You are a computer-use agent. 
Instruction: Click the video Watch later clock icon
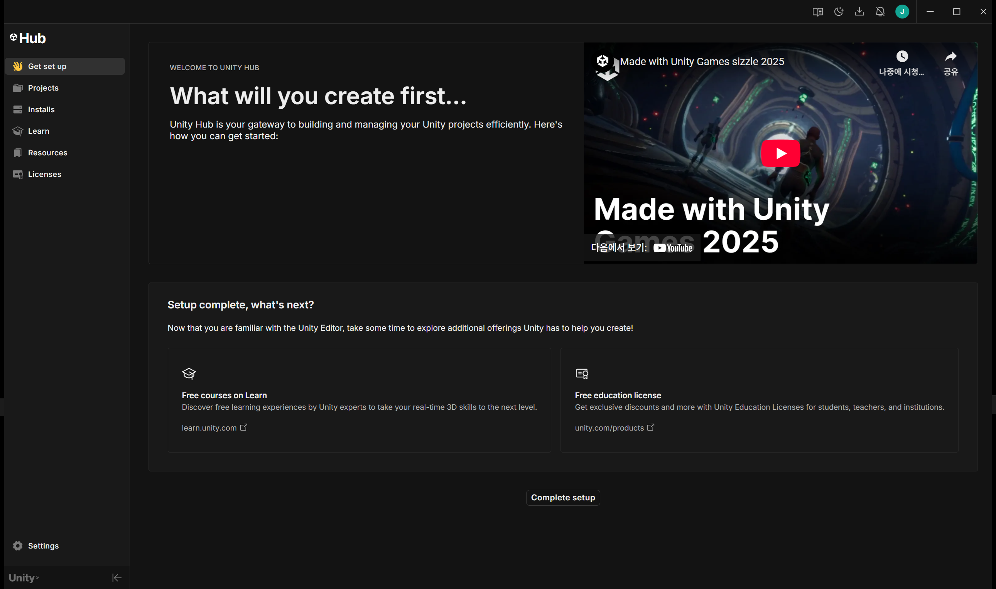pos(902,57)
